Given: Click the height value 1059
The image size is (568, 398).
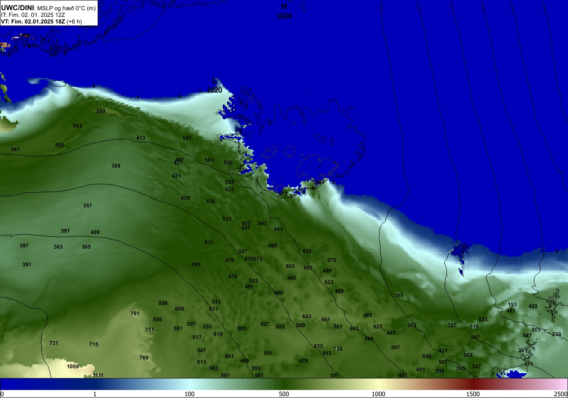Looking at the screenshot, I should [73, 367].
